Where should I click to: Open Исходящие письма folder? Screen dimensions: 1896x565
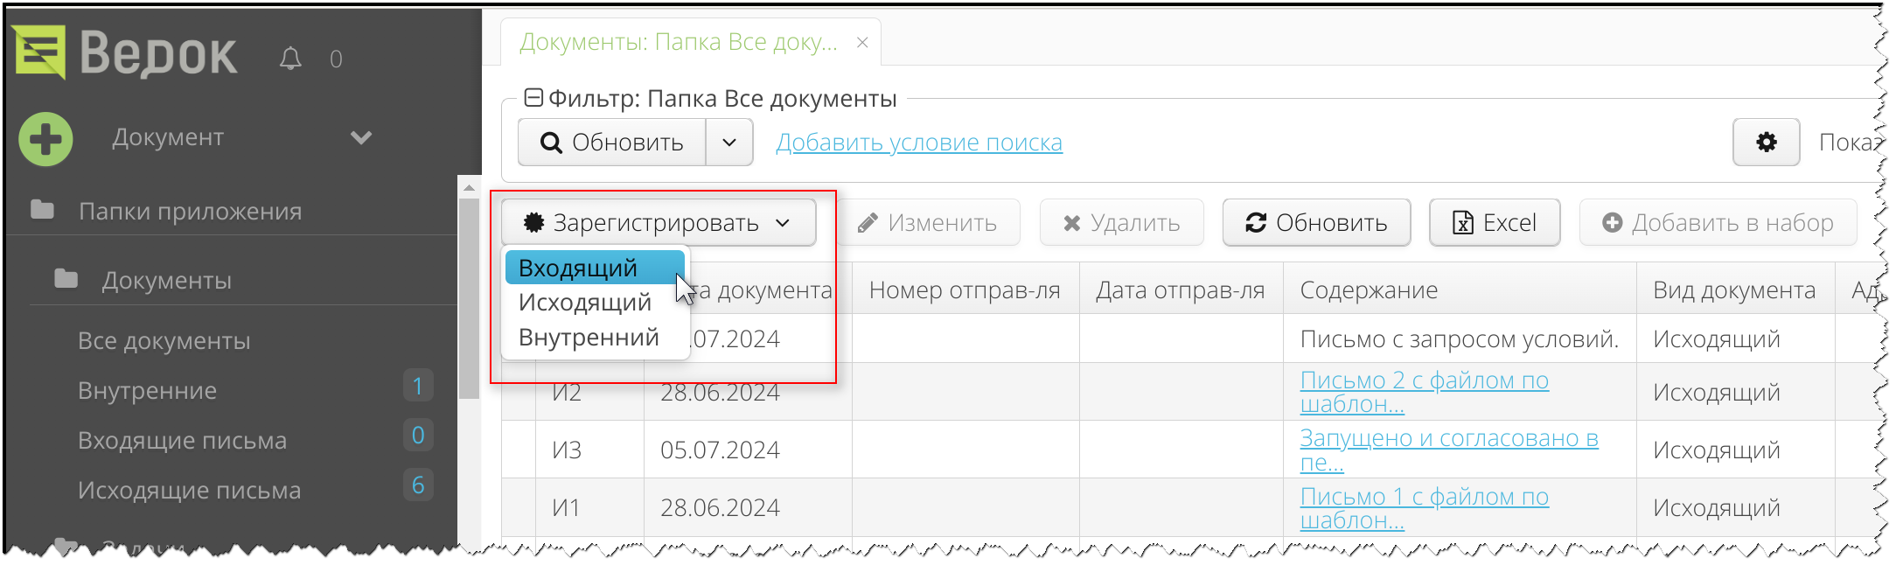[x=189, y=490]
